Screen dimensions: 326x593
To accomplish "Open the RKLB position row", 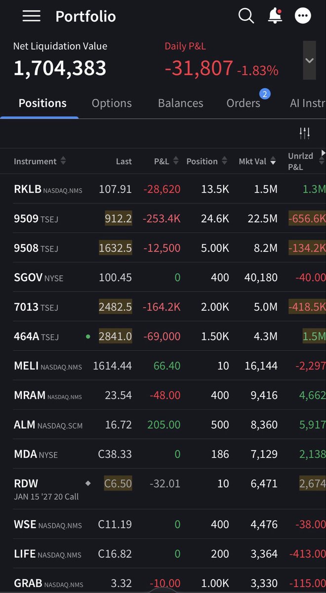I will click(163, 189).
